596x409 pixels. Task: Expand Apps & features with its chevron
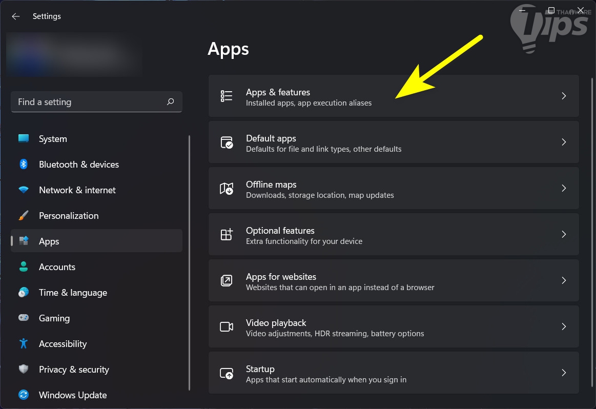564,96
